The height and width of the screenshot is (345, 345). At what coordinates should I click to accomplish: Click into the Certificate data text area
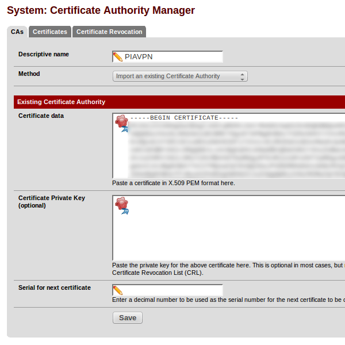pos(229,145)
